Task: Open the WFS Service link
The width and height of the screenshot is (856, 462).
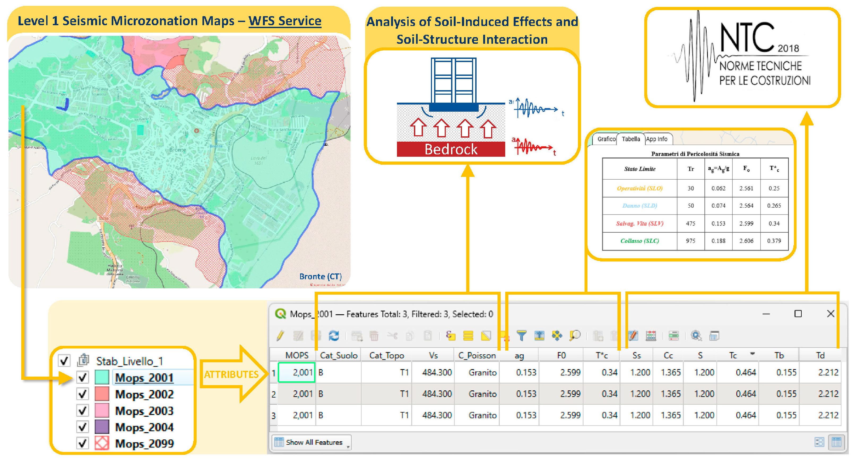Action: pyautogui.click(x=285, y=21)
